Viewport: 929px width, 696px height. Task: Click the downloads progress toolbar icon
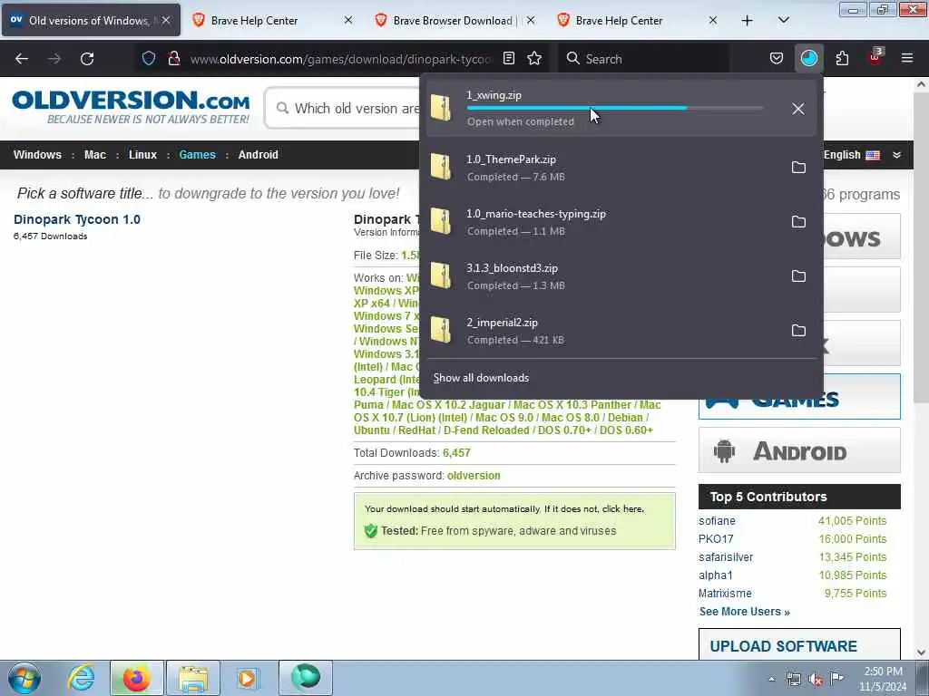click(808, 58)
